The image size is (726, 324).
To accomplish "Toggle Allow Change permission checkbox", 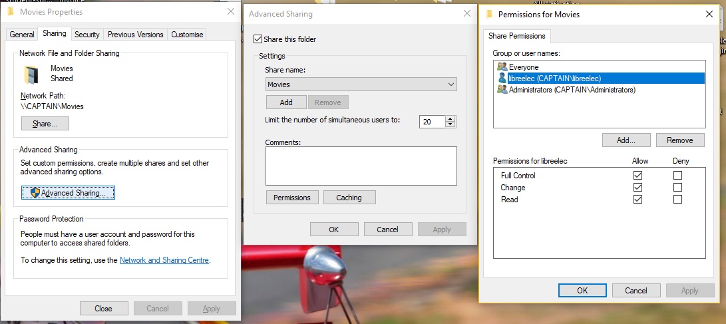I will pos(638,188).
